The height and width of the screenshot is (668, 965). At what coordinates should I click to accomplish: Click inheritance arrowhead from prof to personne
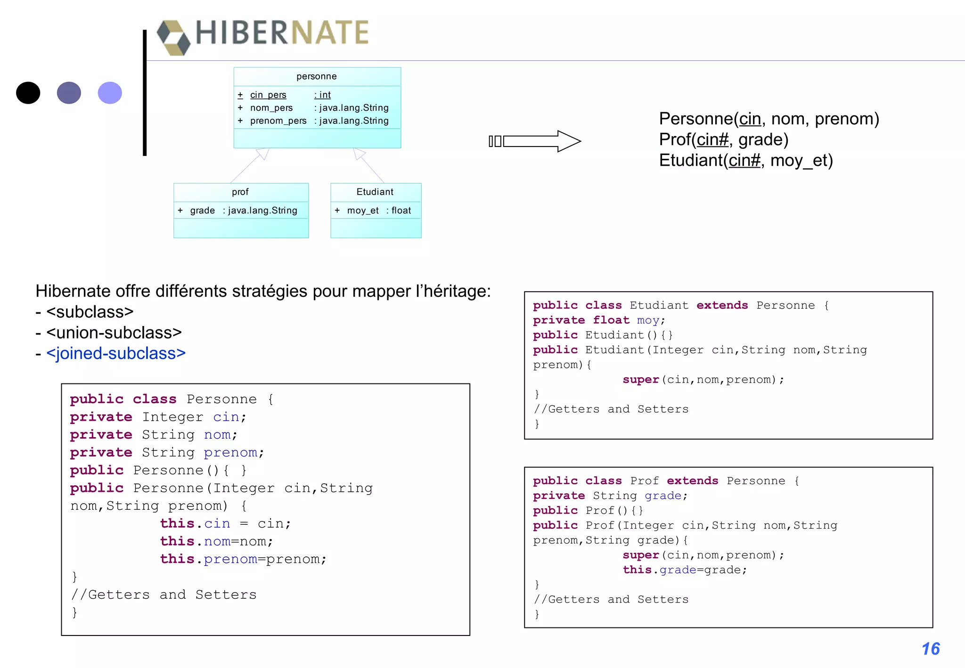point(263,154)
